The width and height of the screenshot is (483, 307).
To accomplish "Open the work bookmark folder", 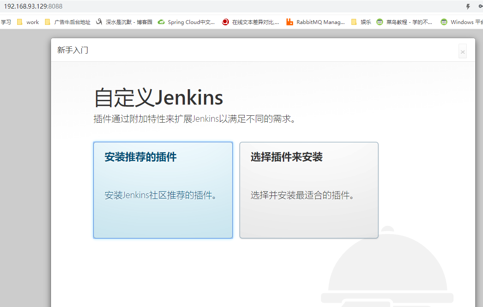I will [x=28, y=22].
